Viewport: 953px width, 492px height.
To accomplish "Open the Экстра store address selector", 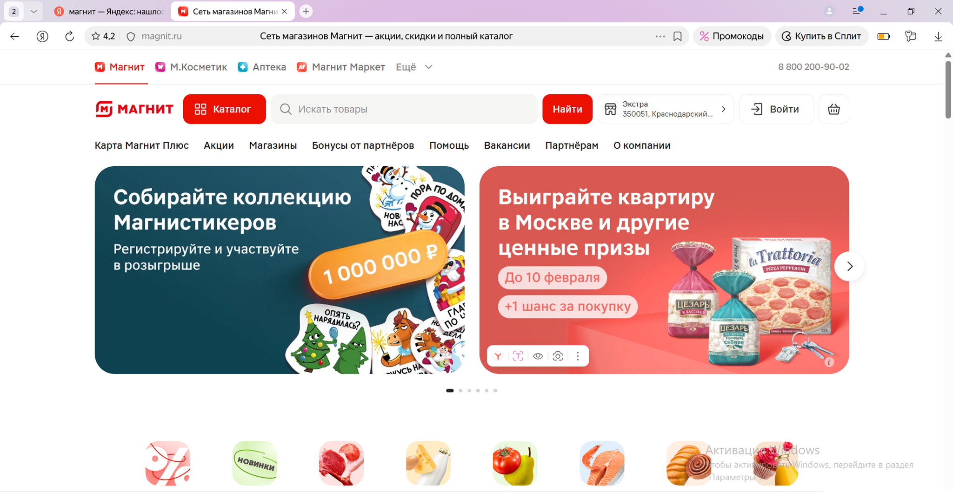I will pyautogui.click(x=666, y=109).
